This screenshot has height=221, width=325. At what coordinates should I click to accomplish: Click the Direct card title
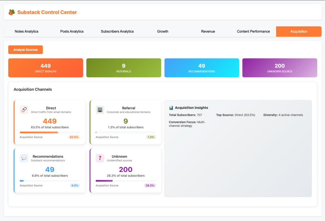(x=51, y=108)
